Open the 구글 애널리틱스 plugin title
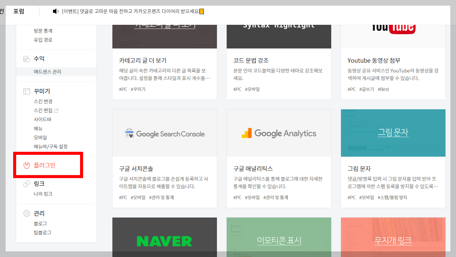456x257 pixels. 253,169
